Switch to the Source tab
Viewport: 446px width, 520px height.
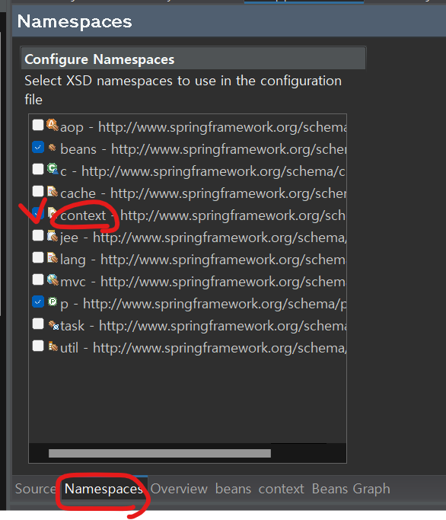pyautogui.click(x=35, y=489)
